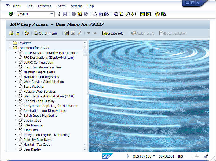The image size is (216, 161).
Task: Select HTTP Service Hierarchy Maintenance
Action: [x=50, y=53]
